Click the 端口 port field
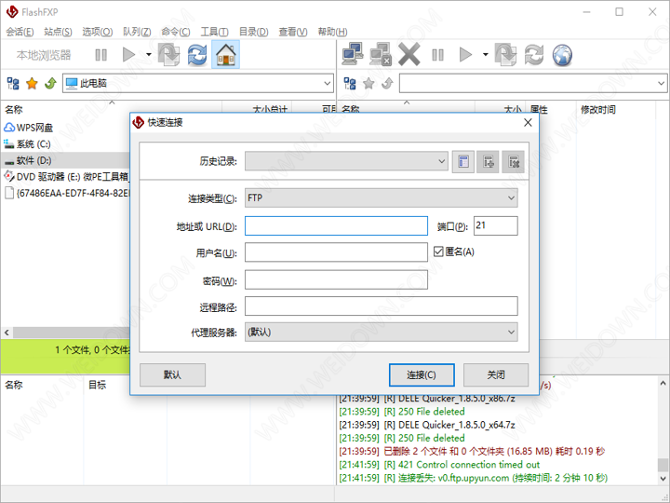The width and height of the screenshot is (670, 503). click(495, 225)
